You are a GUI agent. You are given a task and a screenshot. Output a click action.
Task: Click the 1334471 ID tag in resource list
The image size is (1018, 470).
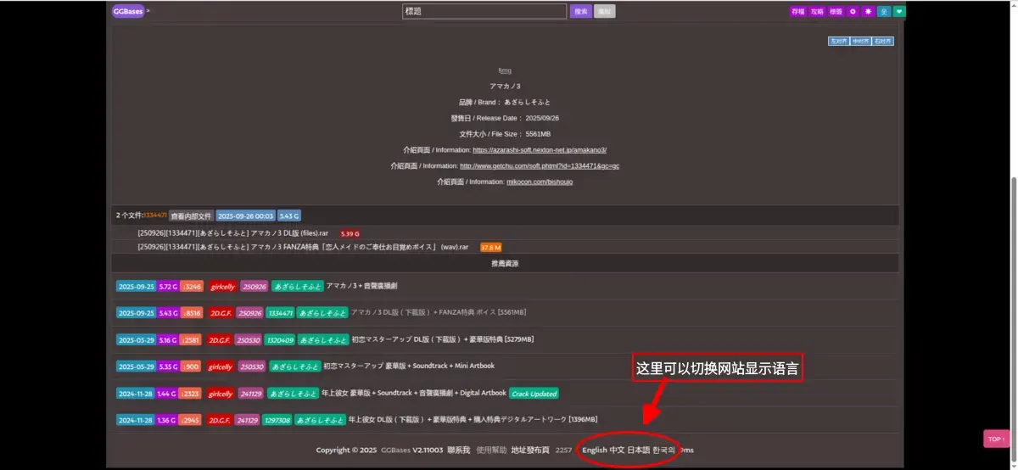point(280,312)
